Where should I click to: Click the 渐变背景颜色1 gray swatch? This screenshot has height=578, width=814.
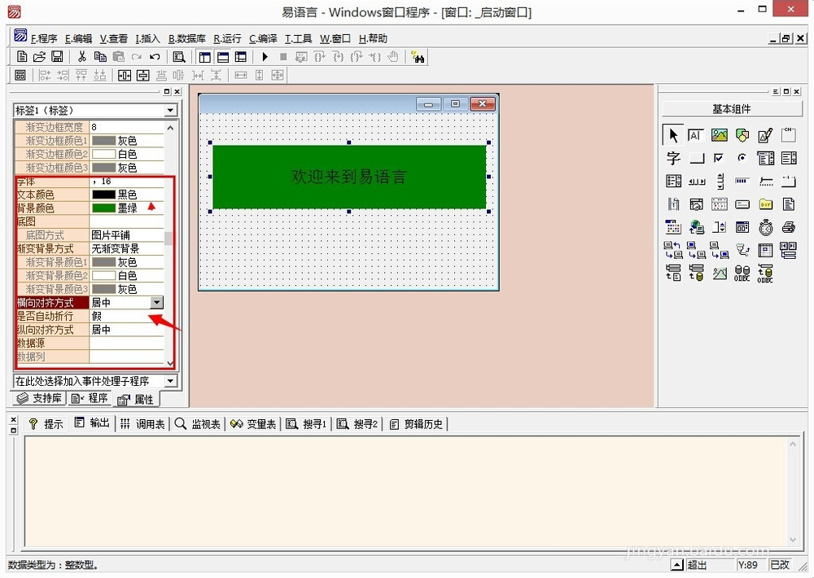point(103,262)
